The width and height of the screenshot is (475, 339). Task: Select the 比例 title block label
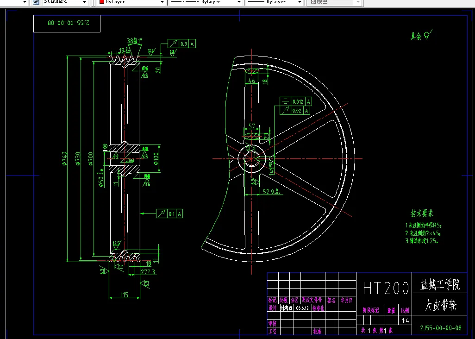tap(405, 310)
